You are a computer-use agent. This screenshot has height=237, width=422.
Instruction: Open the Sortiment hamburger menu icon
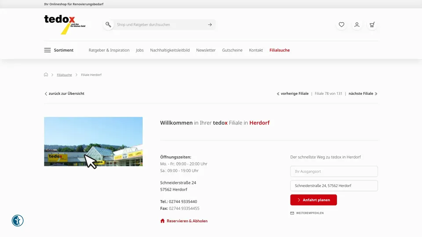(x=47, y=50)
